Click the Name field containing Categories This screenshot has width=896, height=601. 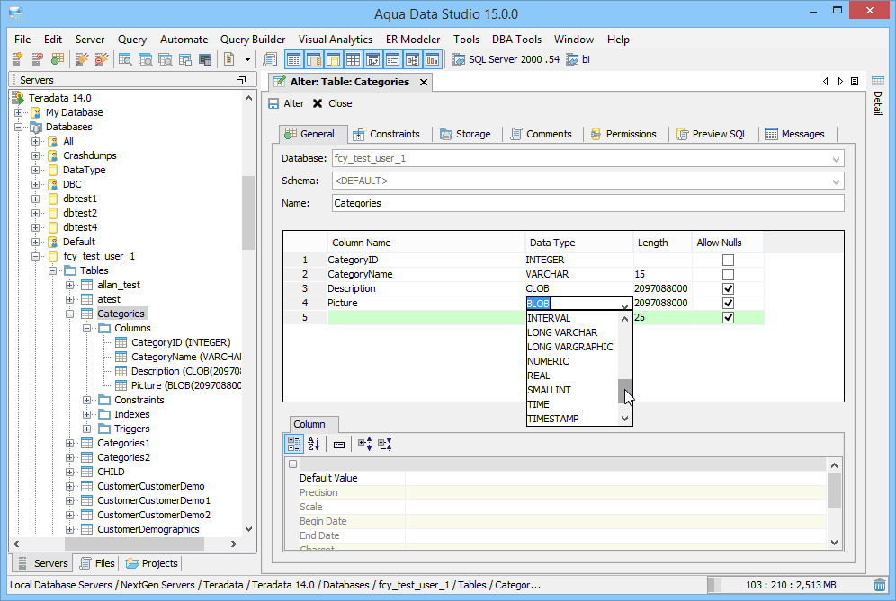tap(588, 203)
